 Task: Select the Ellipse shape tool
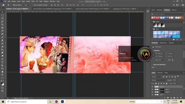2,68
